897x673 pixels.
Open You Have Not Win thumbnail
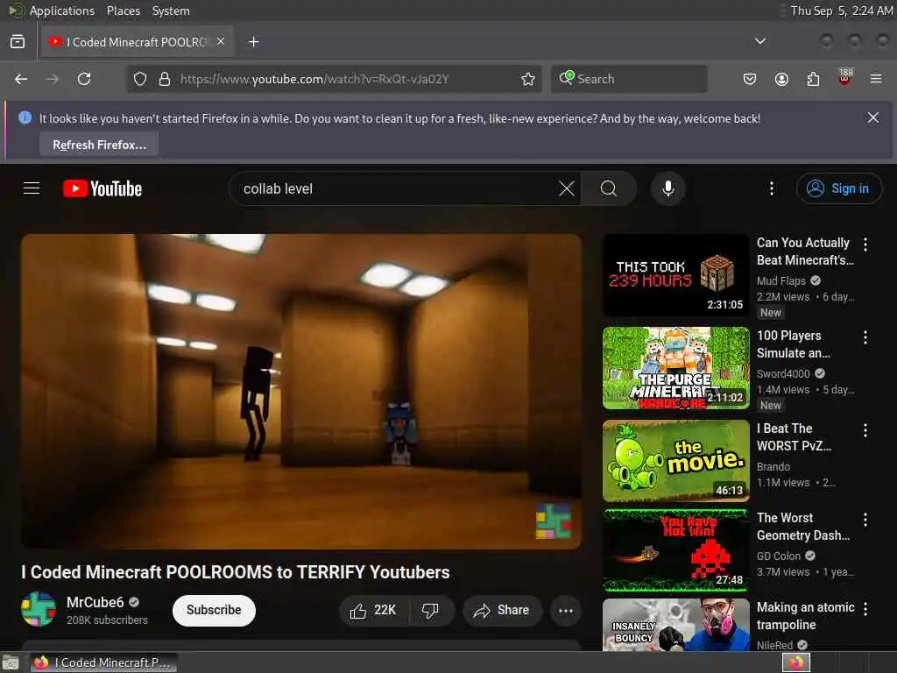pyautogui.click(x=675, y=550)
